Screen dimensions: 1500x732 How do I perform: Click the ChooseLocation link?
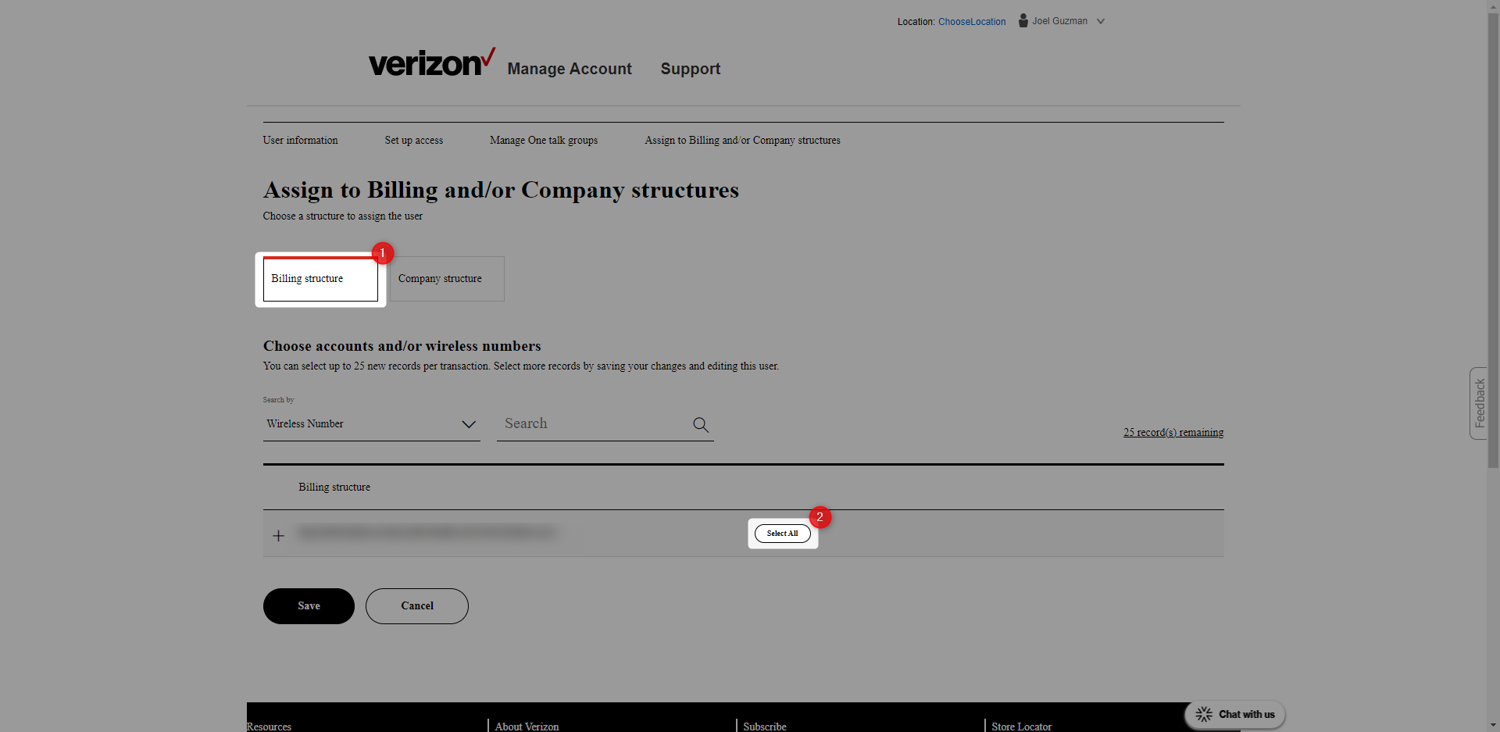[972, 22]
